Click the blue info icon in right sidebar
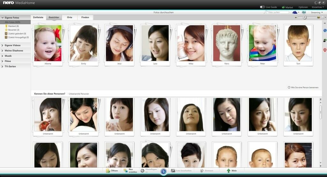 pyautogui.click(x=325, y=30)
